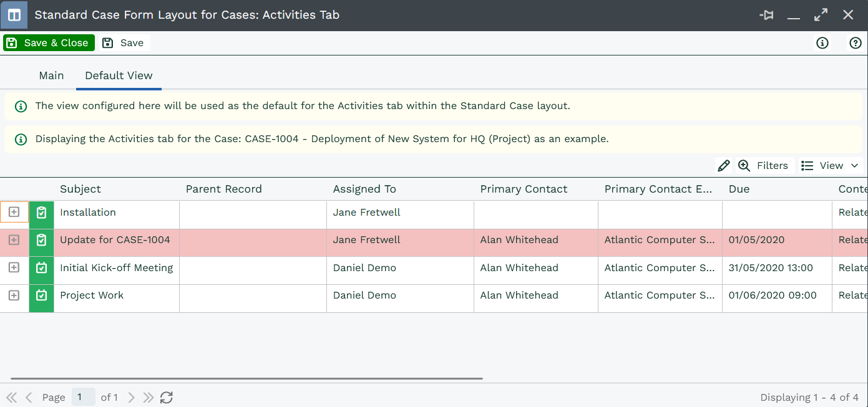Open the information icon in toolbar
This screenshot has width=868, height=407.
tap(822, 43)
